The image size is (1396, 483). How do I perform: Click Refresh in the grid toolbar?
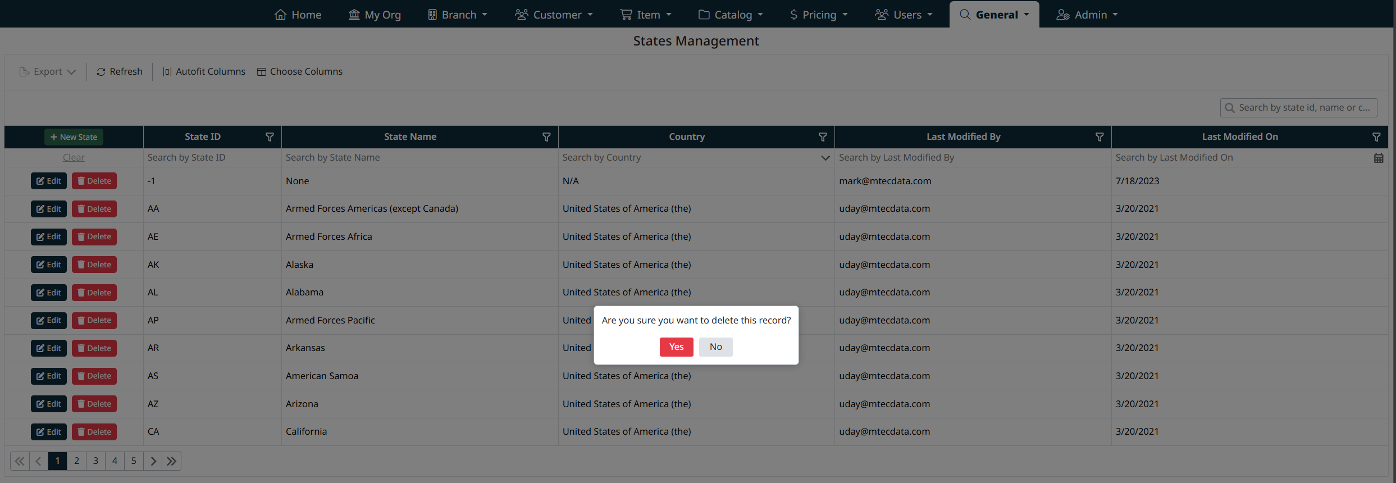(x=120, y=72)
